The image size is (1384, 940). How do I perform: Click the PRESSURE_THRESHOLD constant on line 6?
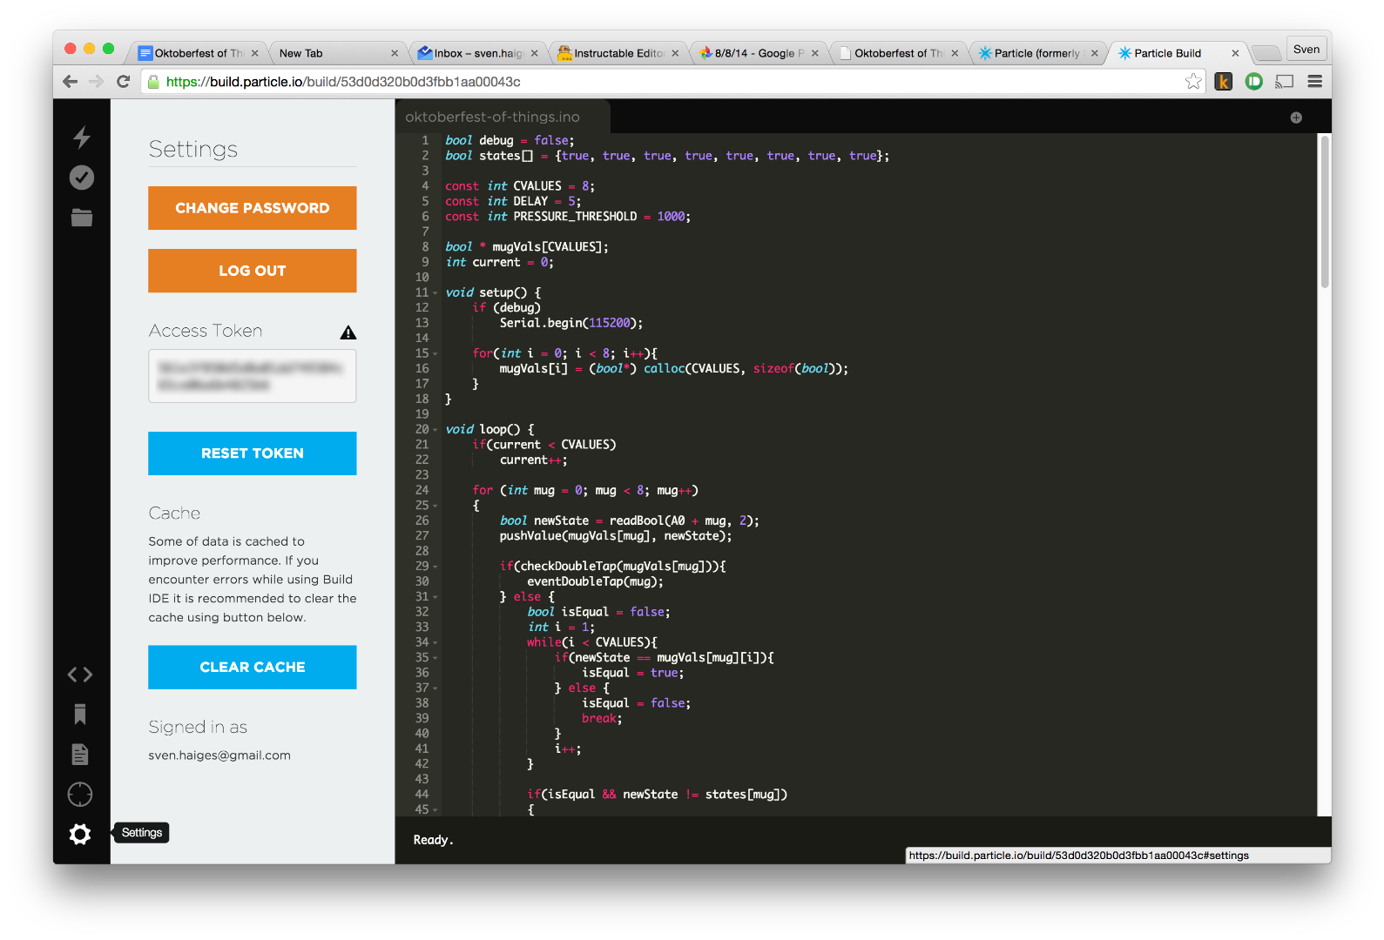(575, 217)
